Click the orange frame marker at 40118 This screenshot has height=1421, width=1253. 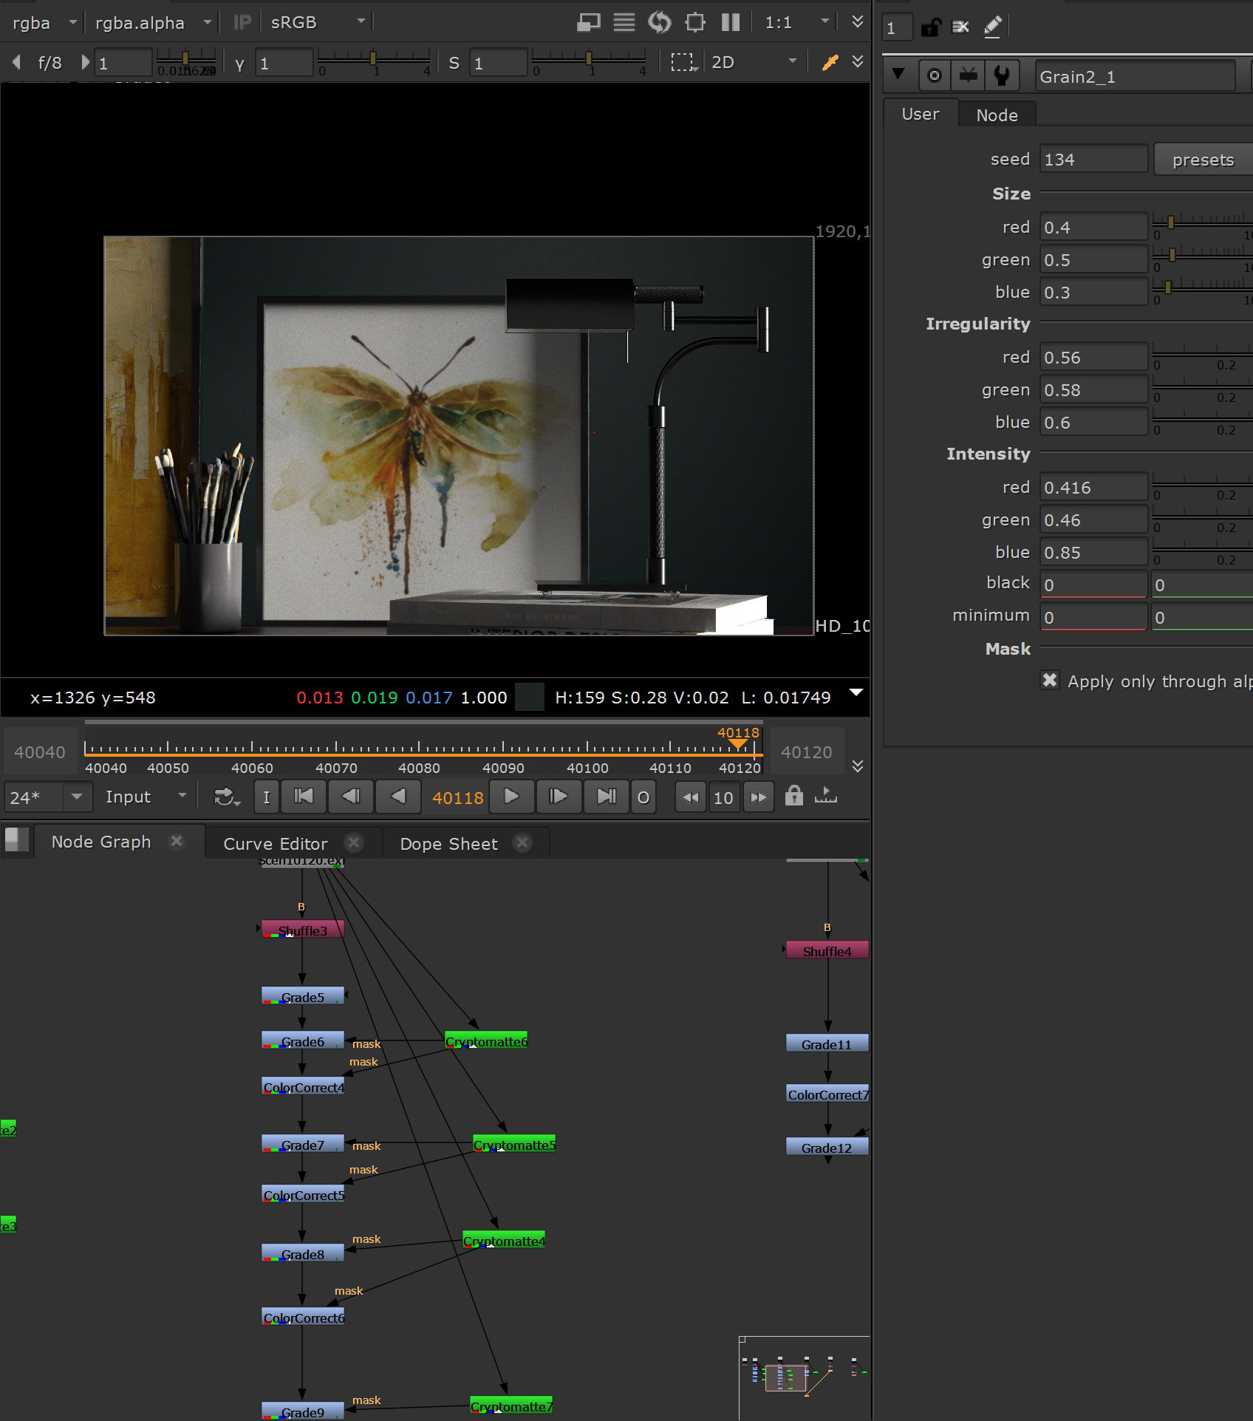coord(738,743)
